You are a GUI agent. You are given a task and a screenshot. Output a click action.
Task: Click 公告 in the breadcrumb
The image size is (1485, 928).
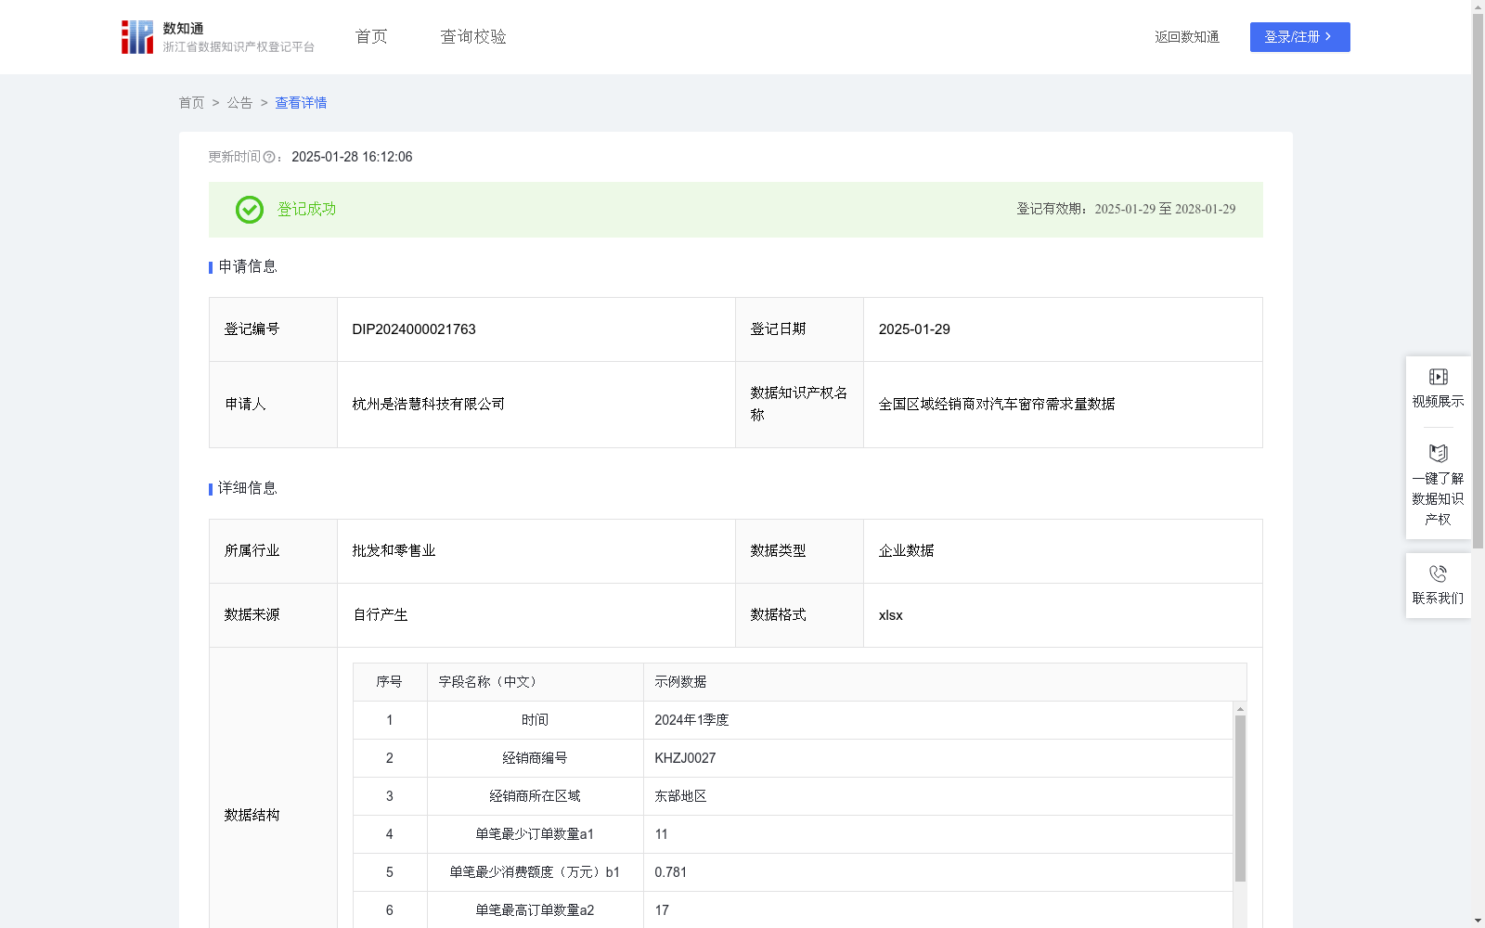tap(239, 103)
